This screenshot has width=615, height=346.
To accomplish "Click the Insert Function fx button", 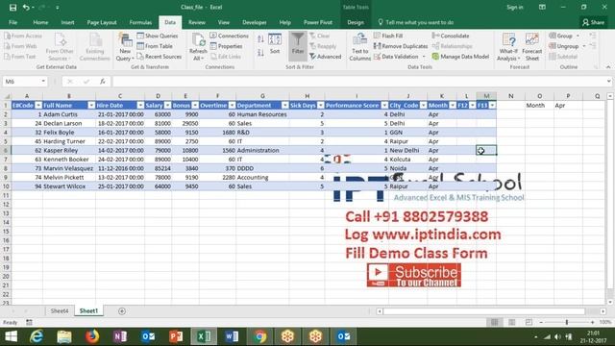I will [103, 81].
